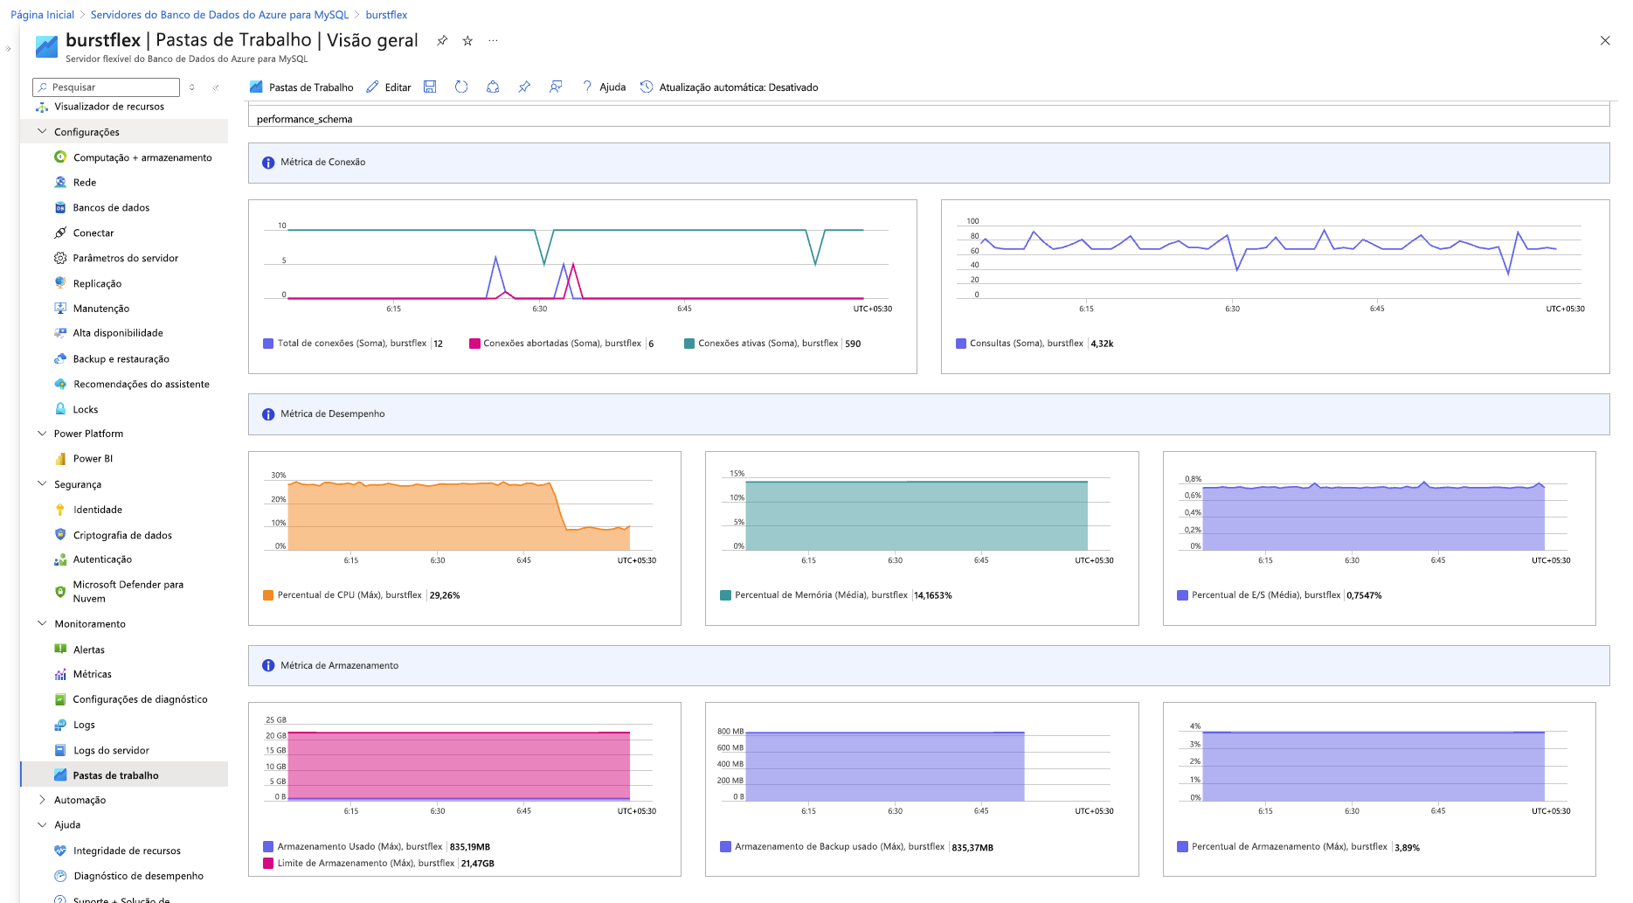Click the share workbook icon in the toolbar

[x=493, y=87]
